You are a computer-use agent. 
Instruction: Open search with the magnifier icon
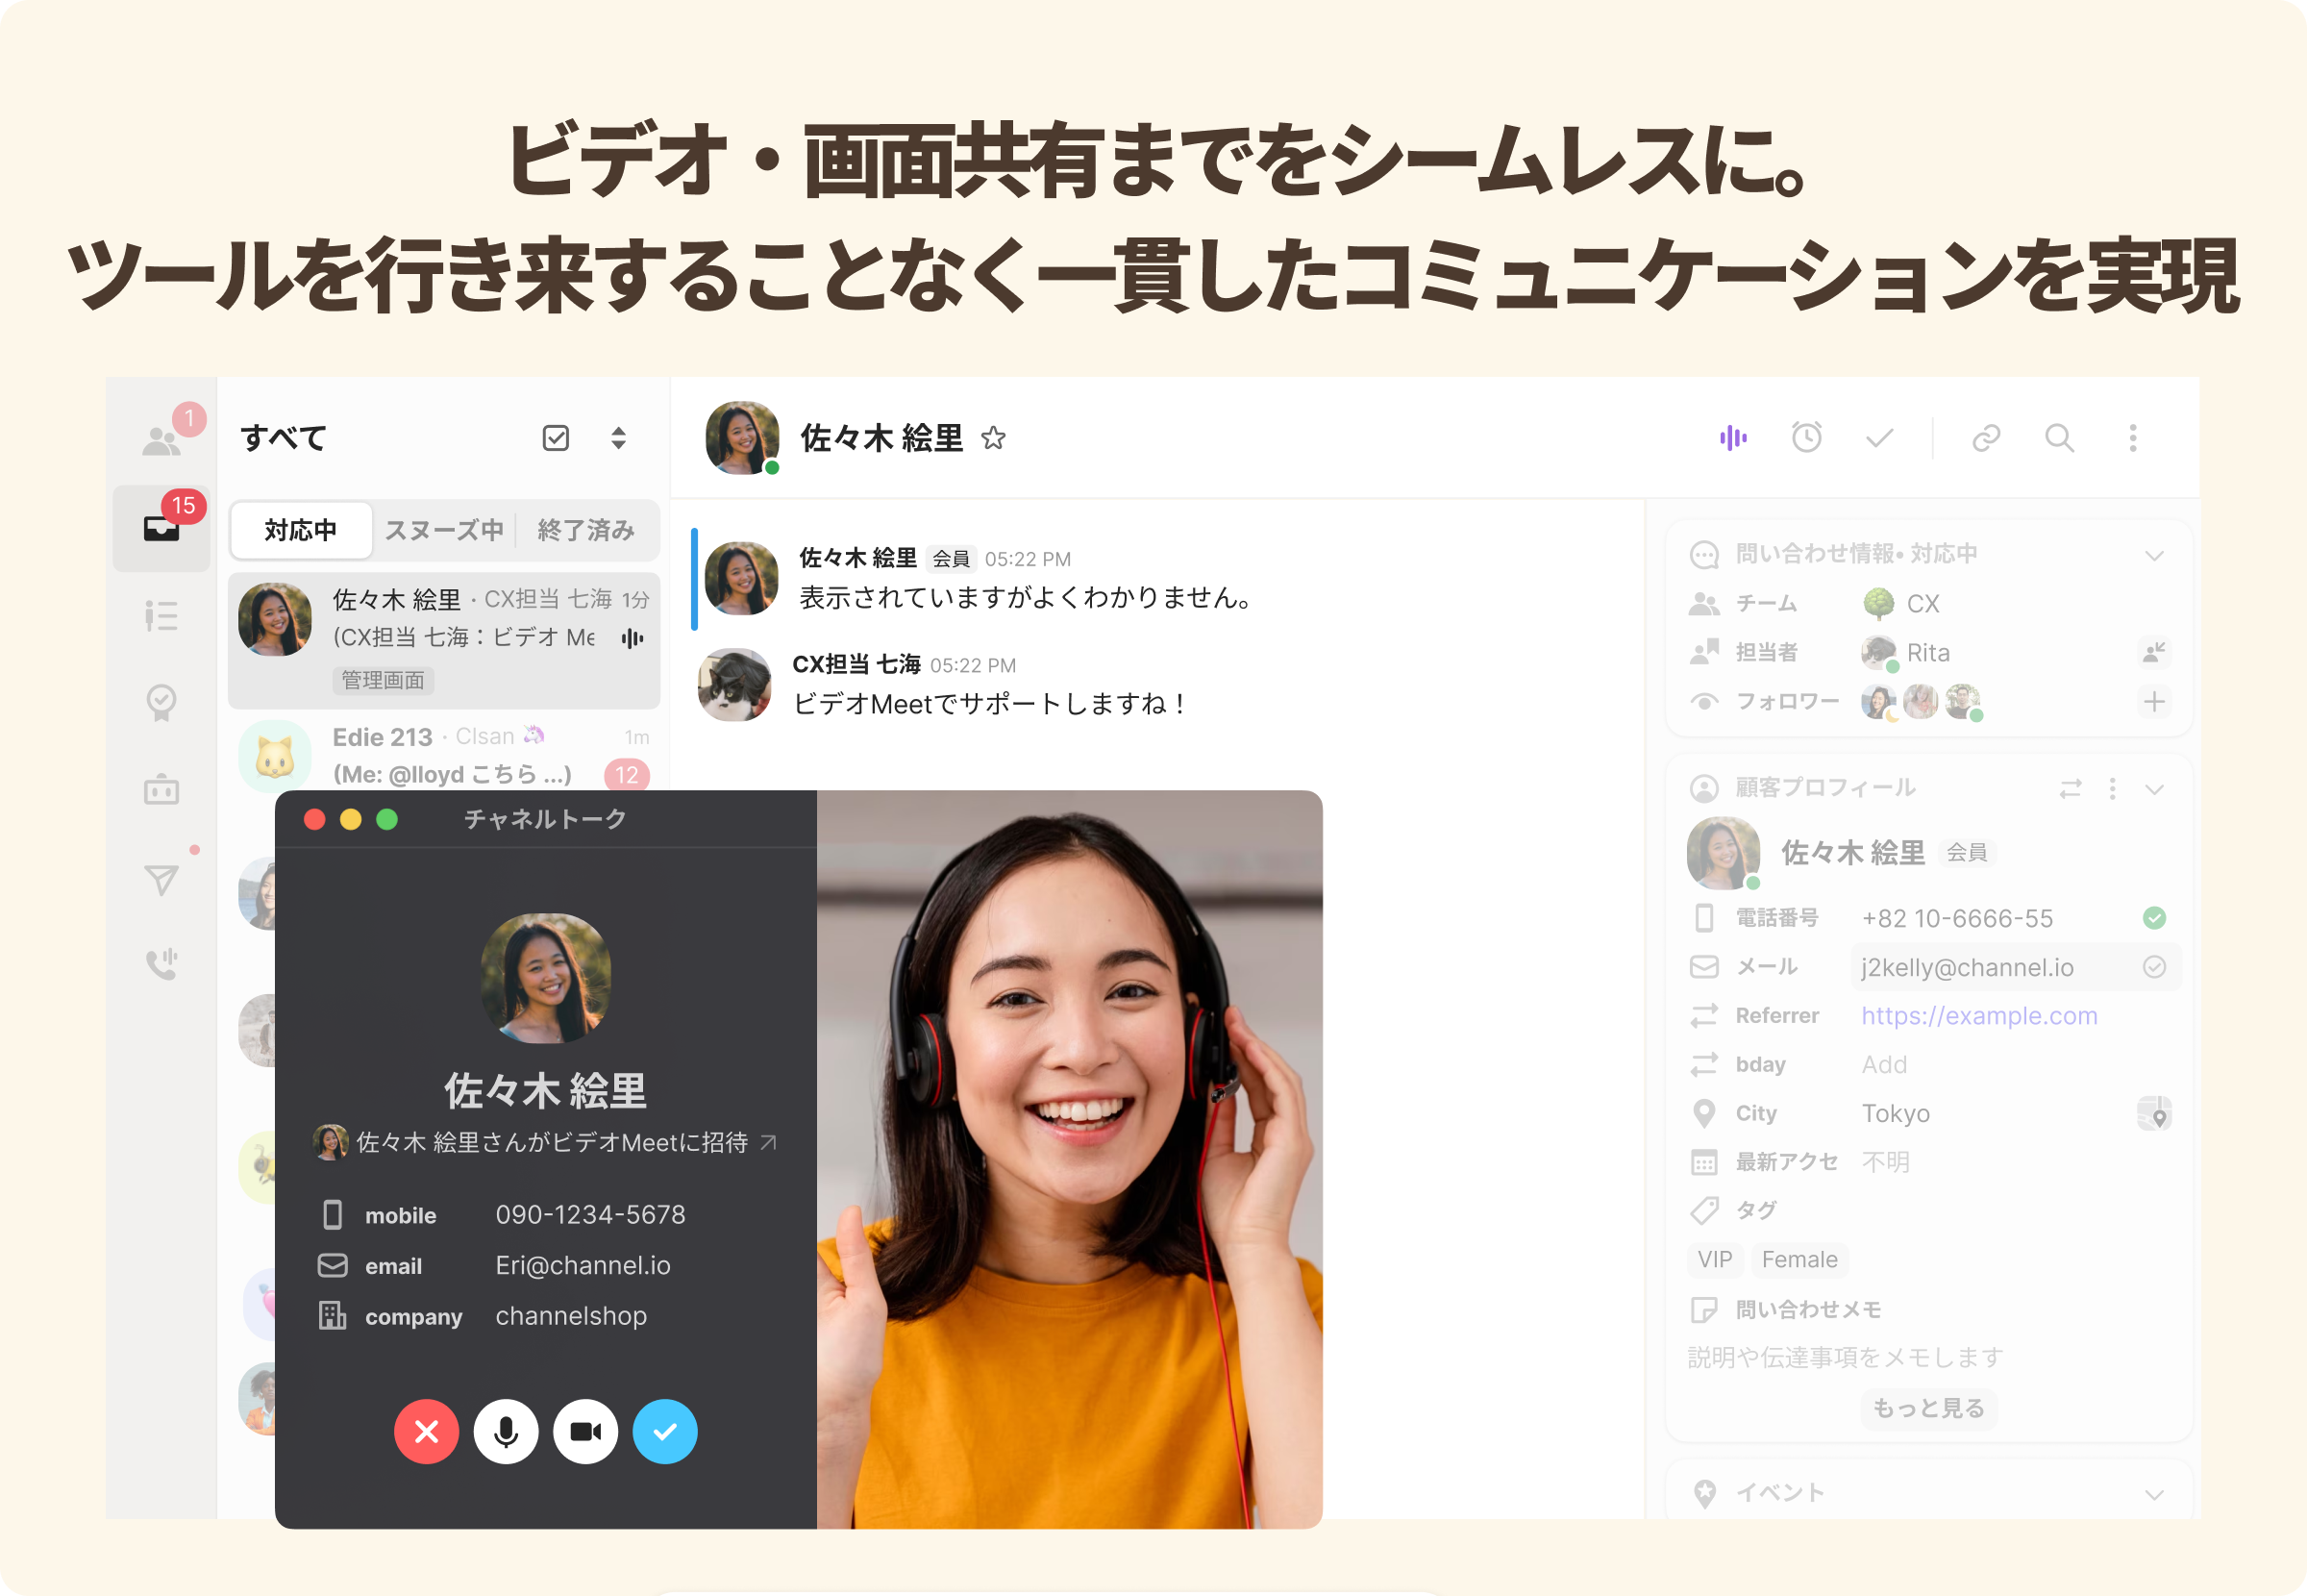click(2059, 438)
